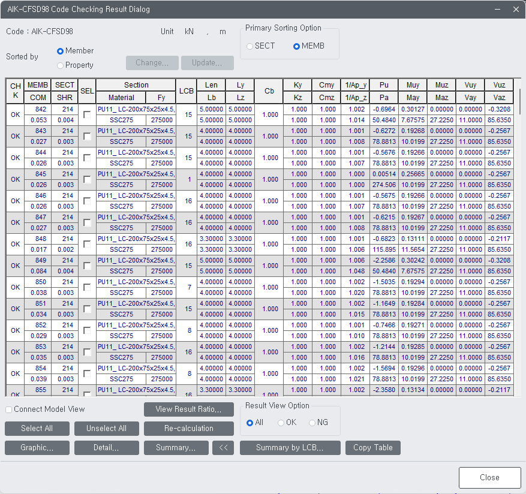
Task: Collapse the dialog using the << button
Action: click(223, 447)
